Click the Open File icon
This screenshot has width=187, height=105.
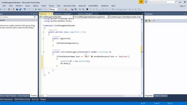[14, 9]
